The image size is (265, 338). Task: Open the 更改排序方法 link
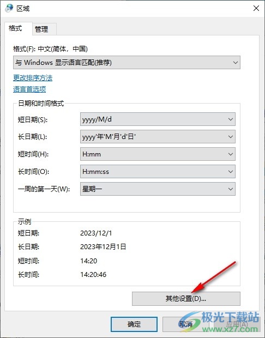coord(33,78)
